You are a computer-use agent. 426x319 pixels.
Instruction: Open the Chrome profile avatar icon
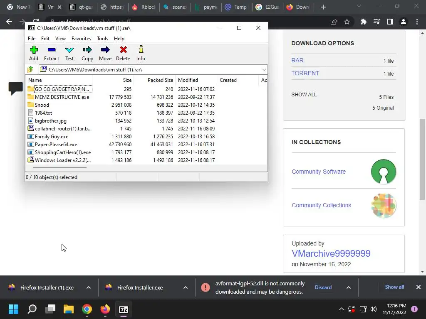click(x=404, y=22)
